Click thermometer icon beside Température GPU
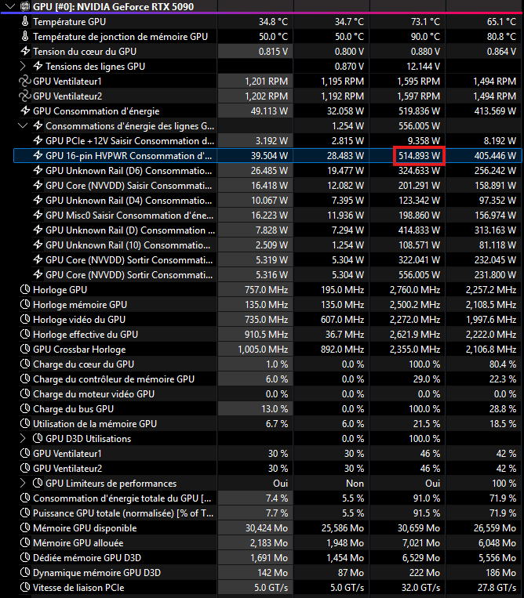Image resolution: width=524 pixels, height=598 pixels. [25, 22]
